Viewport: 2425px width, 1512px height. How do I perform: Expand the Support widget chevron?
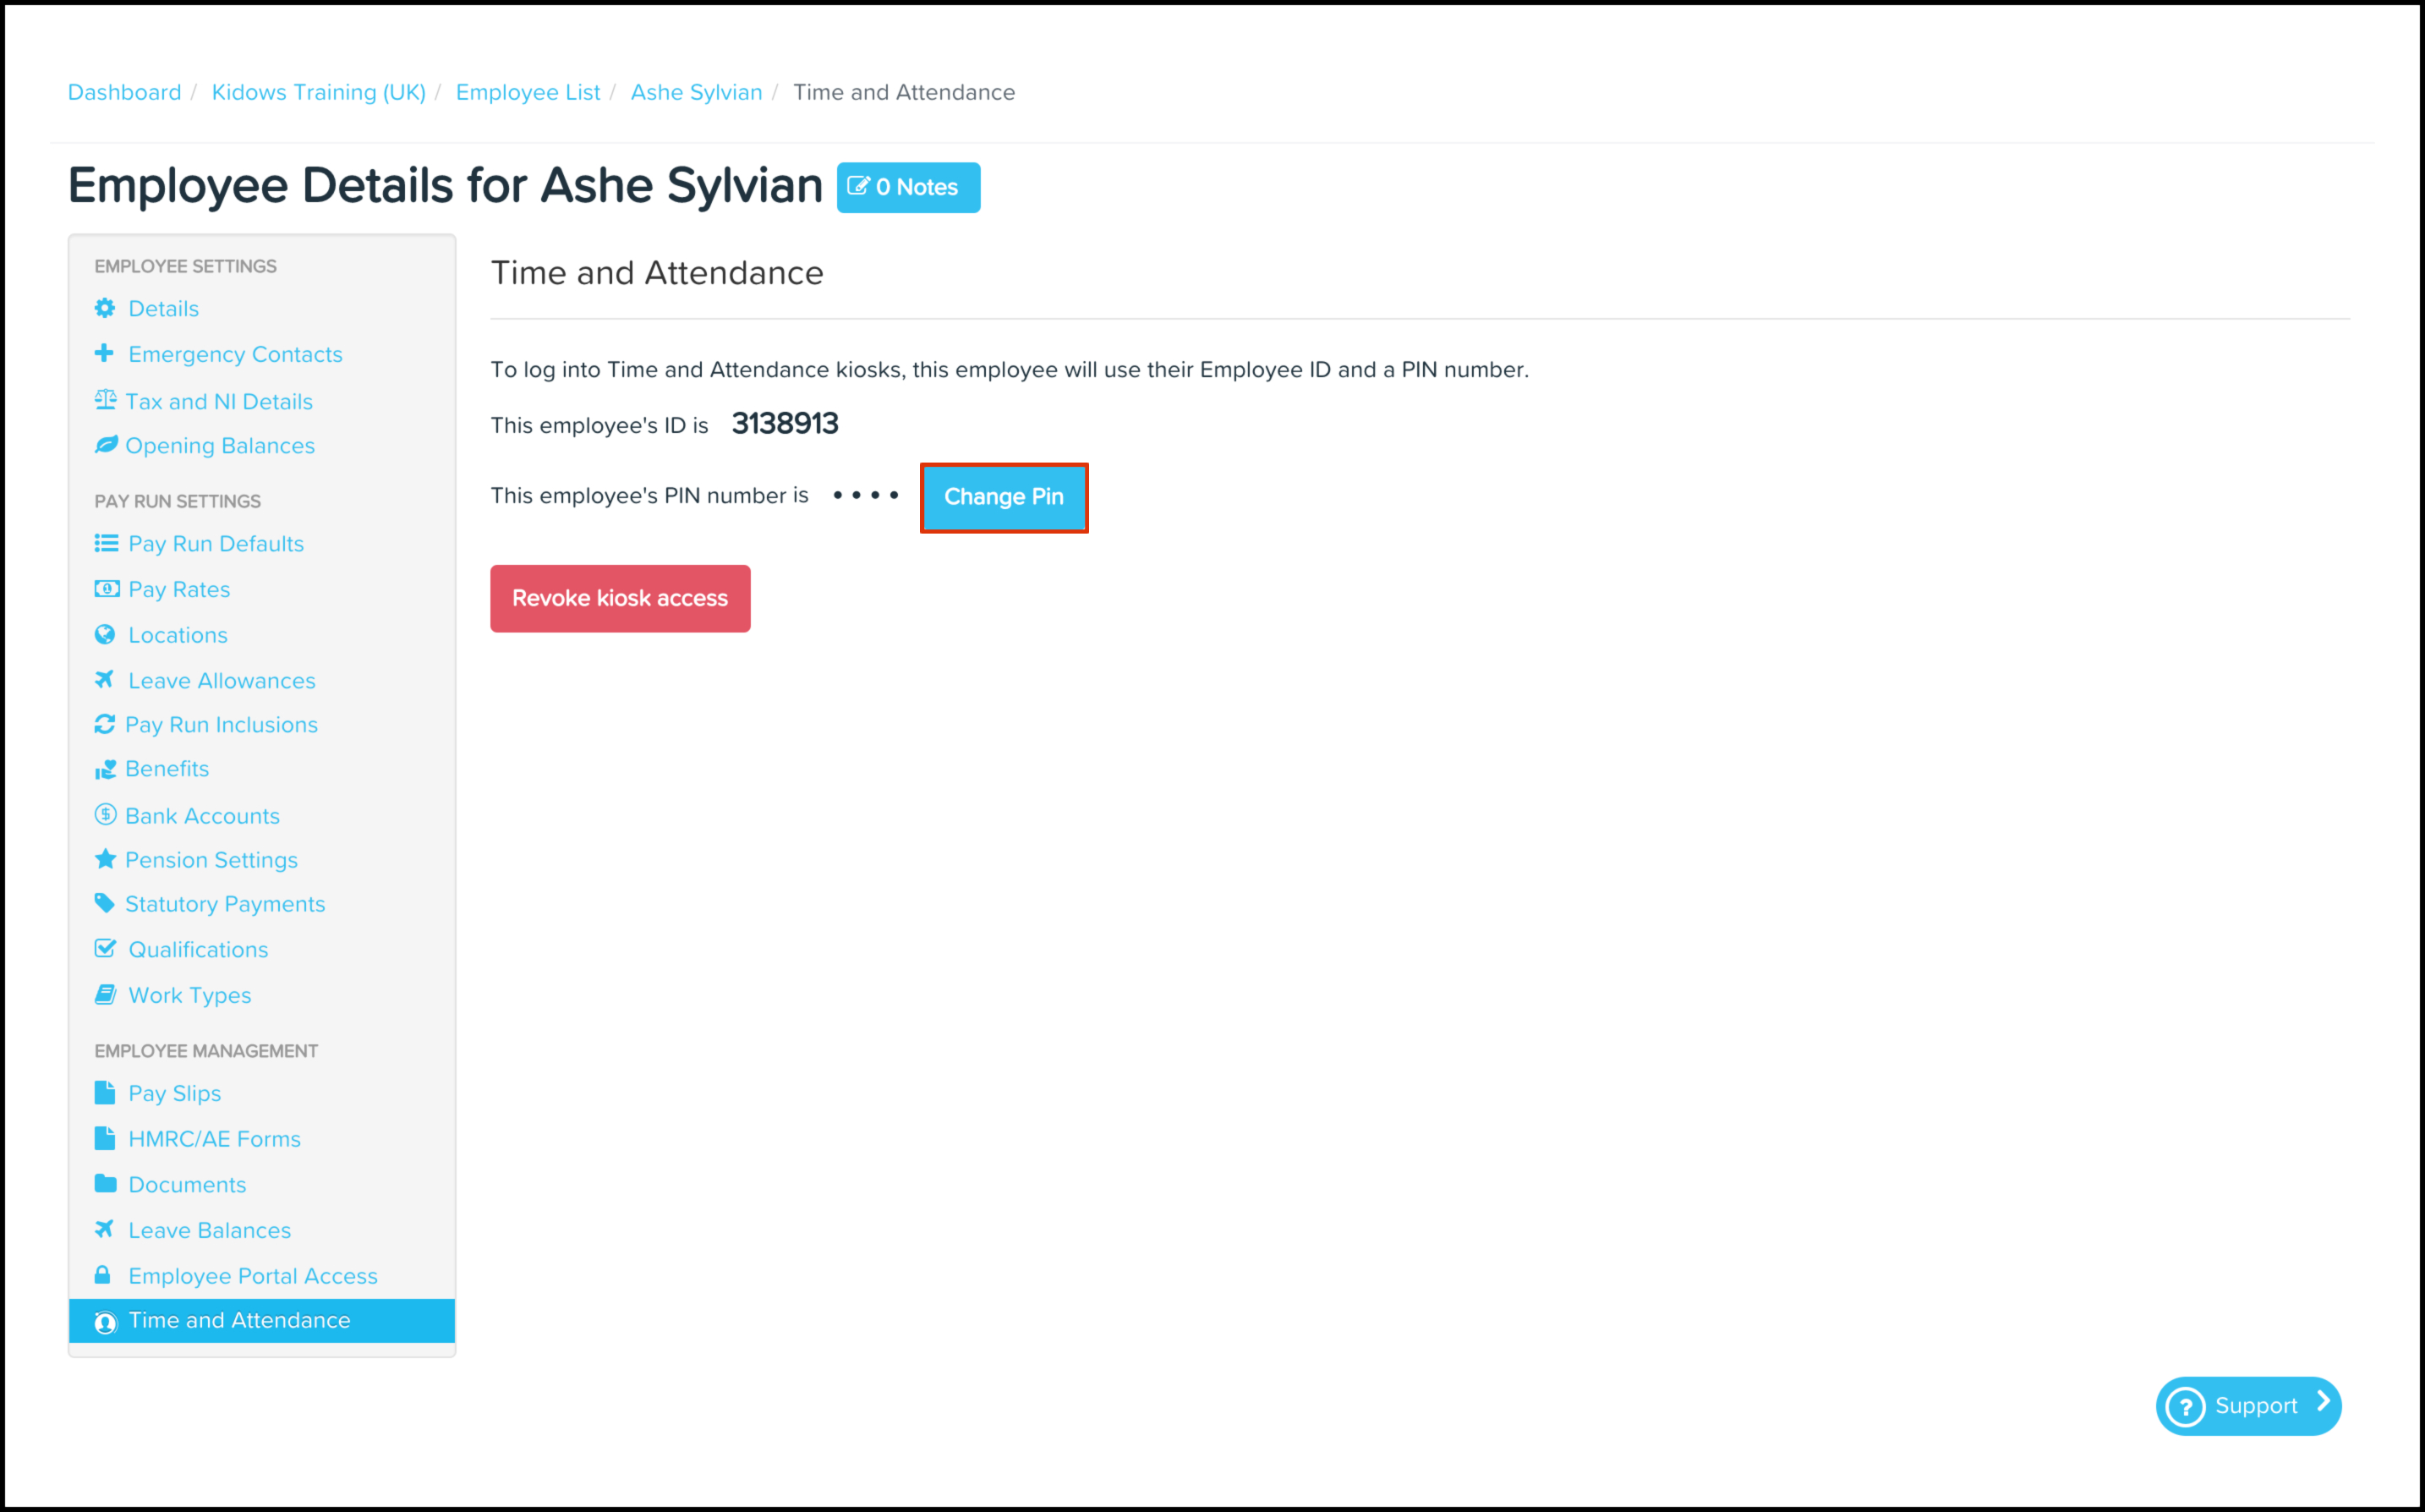2324,1402
